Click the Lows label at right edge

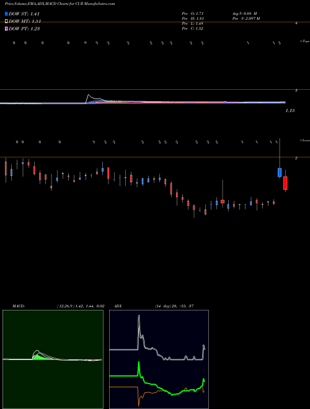pos(305,140)
